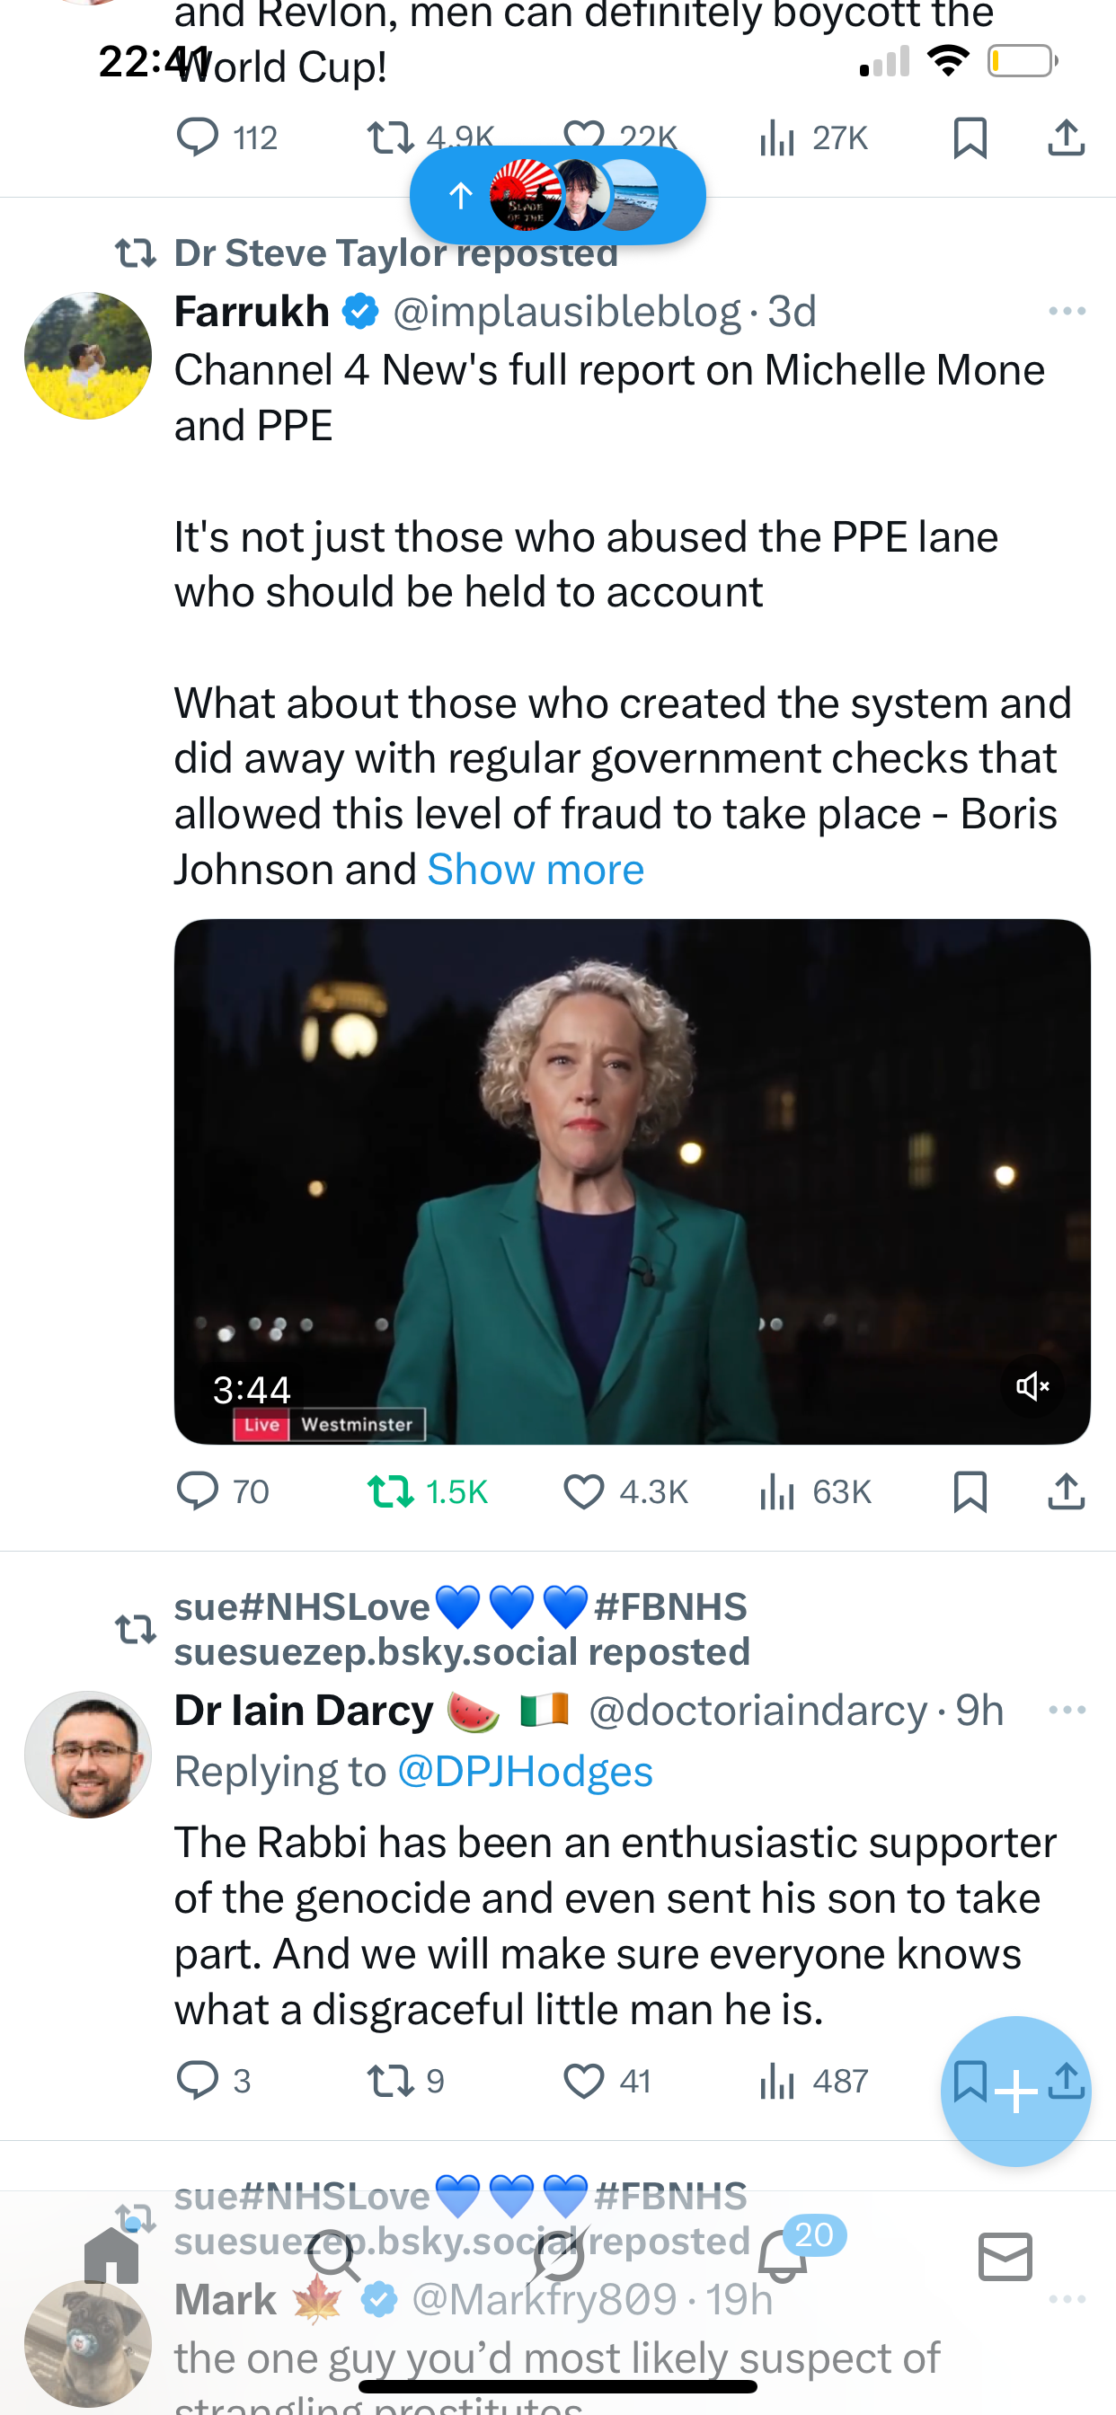Bookmark Farrukh's PPE report post
The width and height of the screenshot is (1116, 2415).
tap(969, 1491)
